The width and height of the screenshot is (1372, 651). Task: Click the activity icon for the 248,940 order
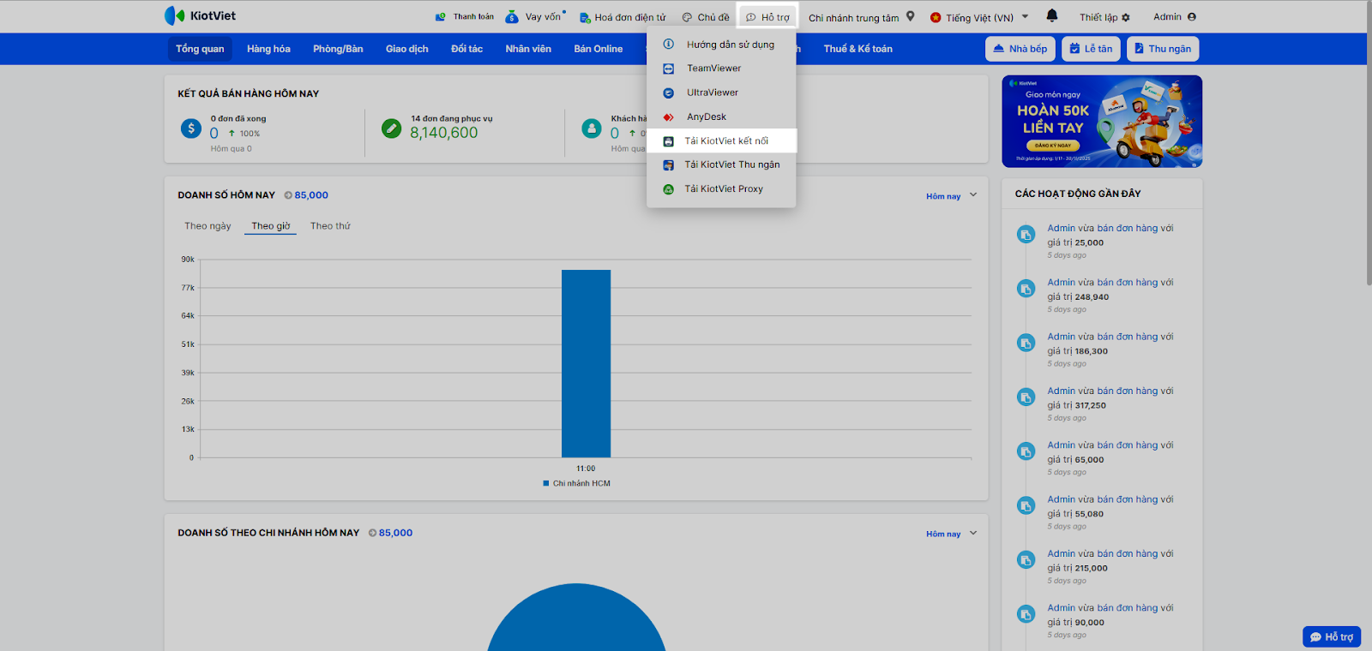(x=1026, y=289)
